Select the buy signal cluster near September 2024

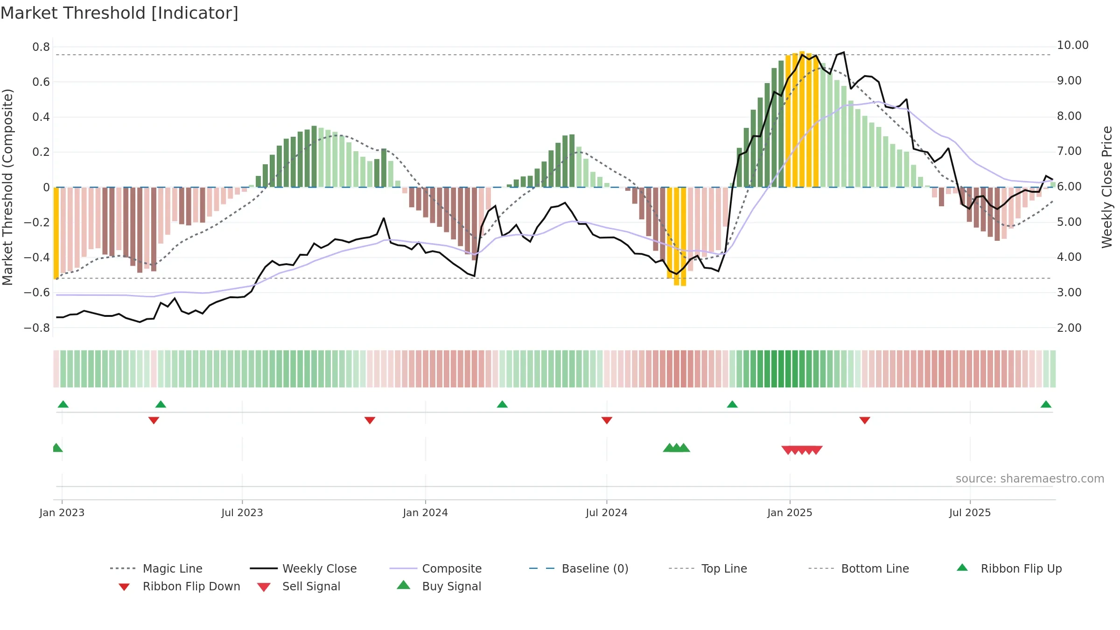[x=676, y=448]
